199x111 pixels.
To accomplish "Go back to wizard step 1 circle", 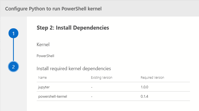I will (14, 33).
